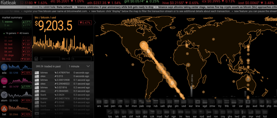Click the ae 0.93% change badge
This screenshot has width=277, height=118.
[26, 87]
